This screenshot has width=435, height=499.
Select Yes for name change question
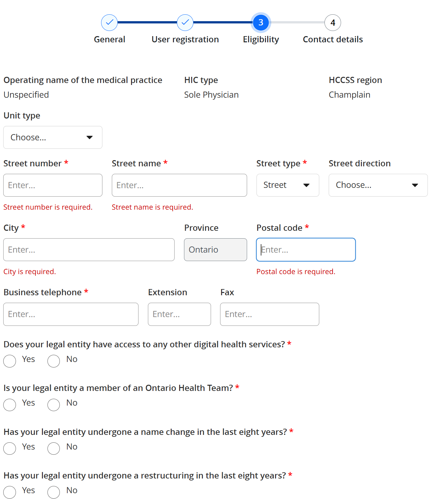click(10, 448)
